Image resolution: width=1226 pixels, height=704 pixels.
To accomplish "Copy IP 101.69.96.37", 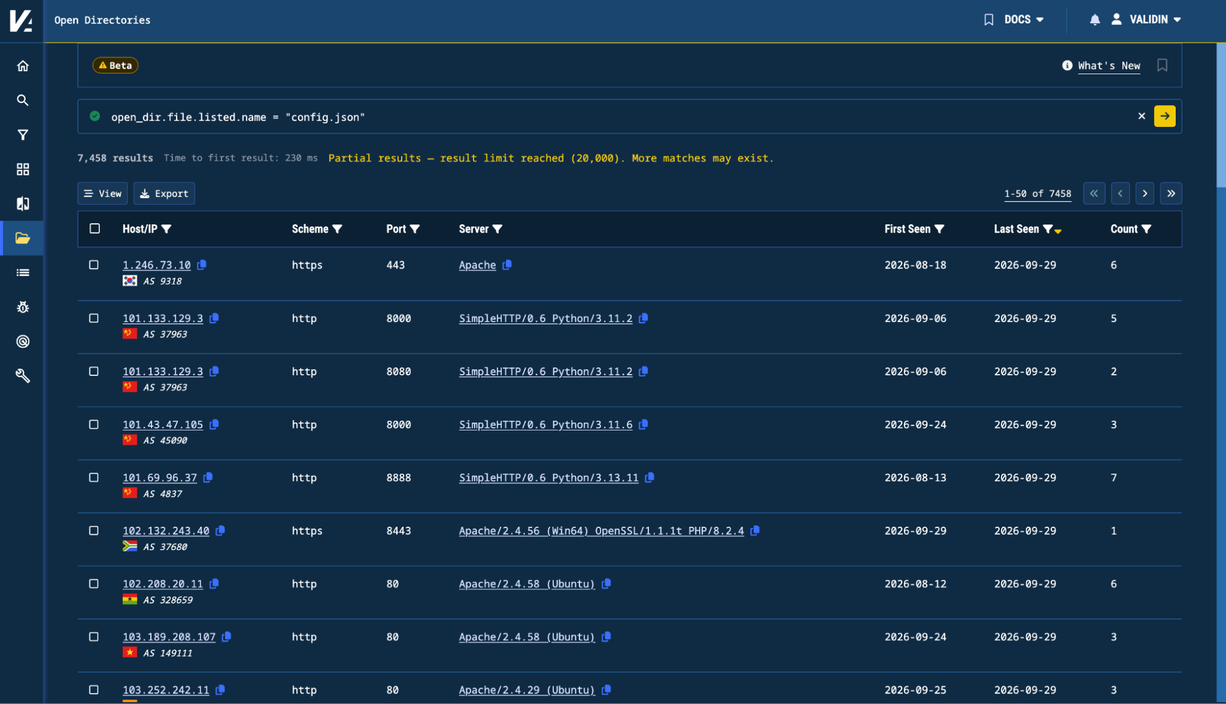I will (208, 478).
